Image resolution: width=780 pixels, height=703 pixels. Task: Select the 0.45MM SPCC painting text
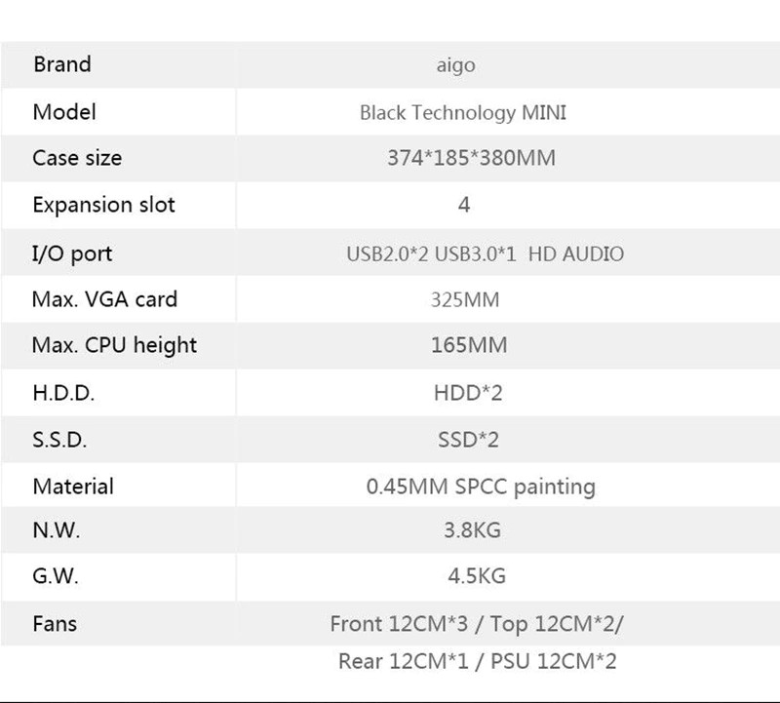pyautogui.click(x=481, y=487)
